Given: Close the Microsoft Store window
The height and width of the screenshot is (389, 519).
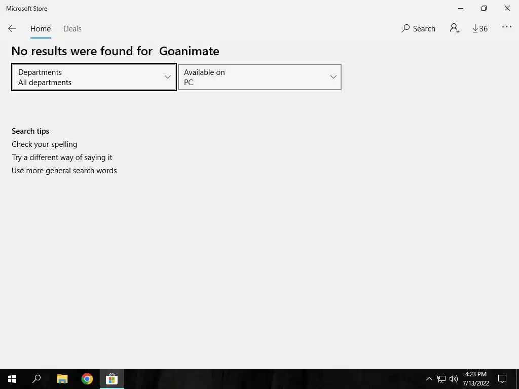Looking at the screenshot, I should point(507,8).
